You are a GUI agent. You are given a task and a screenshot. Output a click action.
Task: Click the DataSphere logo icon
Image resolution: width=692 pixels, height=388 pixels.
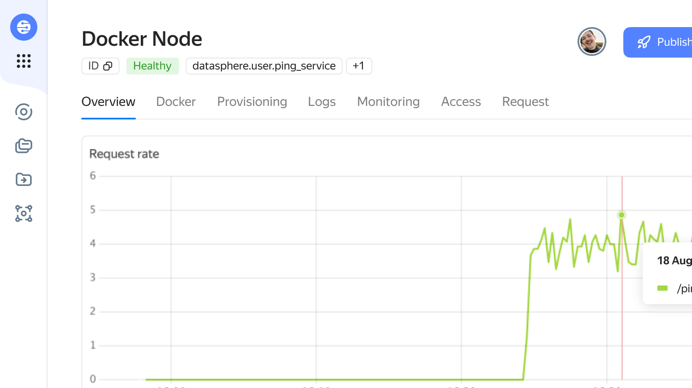pyautogui.click(x=24, y=27)
